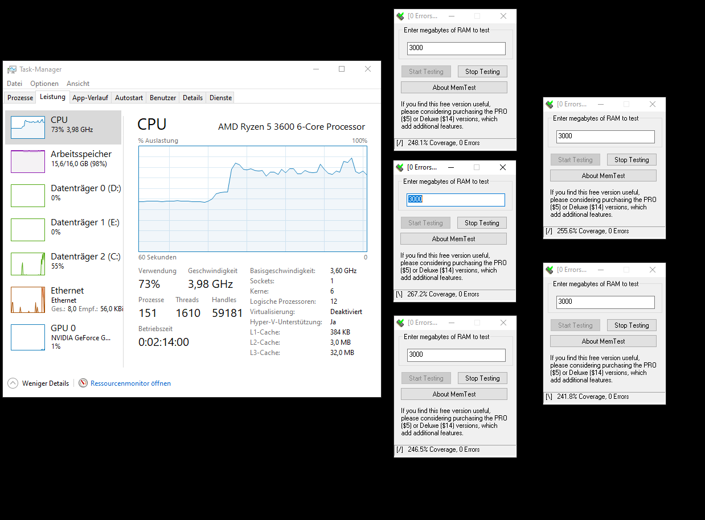The width and height of the screenshot is (705, 520).
Task: Minimize the MemTest window showing 267.2% coverage
Action: (450, 167)
